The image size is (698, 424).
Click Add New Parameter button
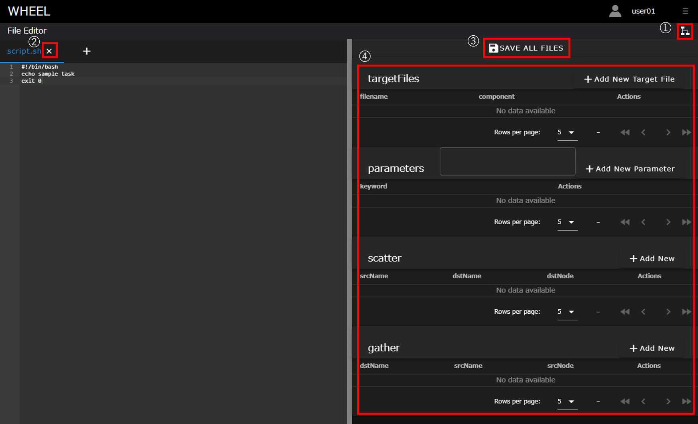pyautogui.click(x=630, y=169)
